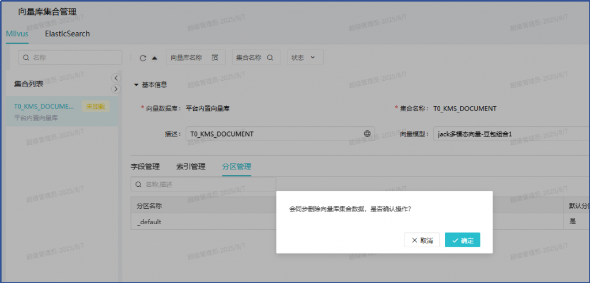Image resolution: width=590 pixels, height=283 pixels.
Task: Click the search icon in 集合名称 field
Action: 270,58
